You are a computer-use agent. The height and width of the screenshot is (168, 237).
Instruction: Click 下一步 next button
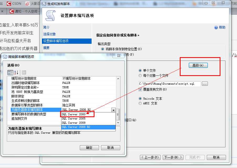point(173,157)
